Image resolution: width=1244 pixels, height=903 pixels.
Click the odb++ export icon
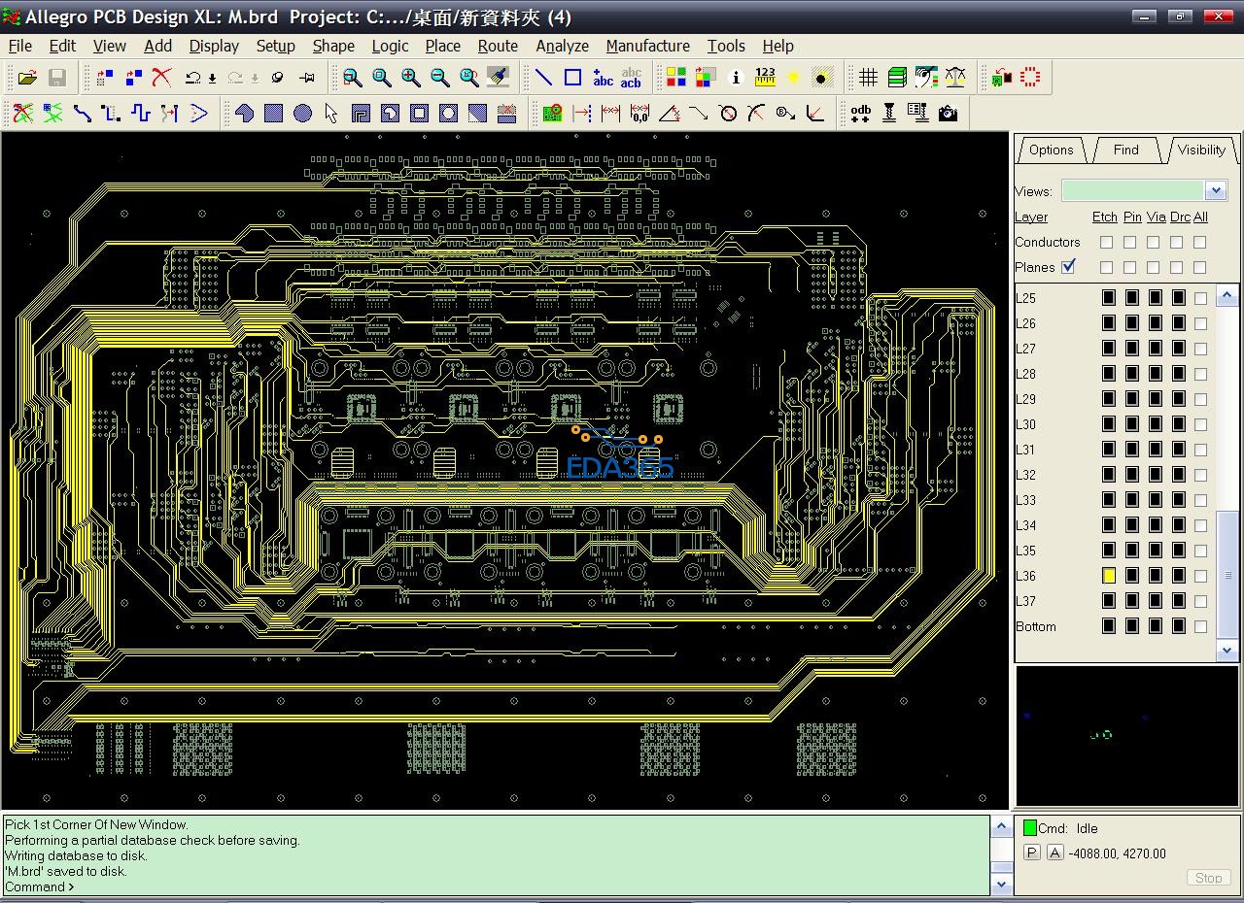(860, 114)
